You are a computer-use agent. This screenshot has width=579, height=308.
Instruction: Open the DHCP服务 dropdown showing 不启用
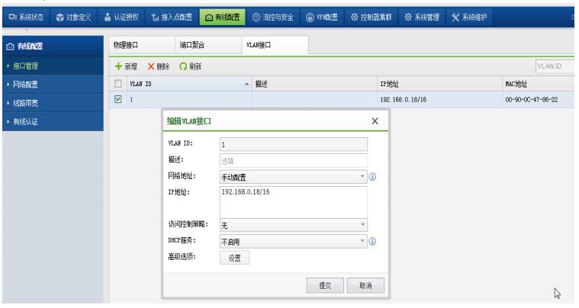tap(292, 241)
